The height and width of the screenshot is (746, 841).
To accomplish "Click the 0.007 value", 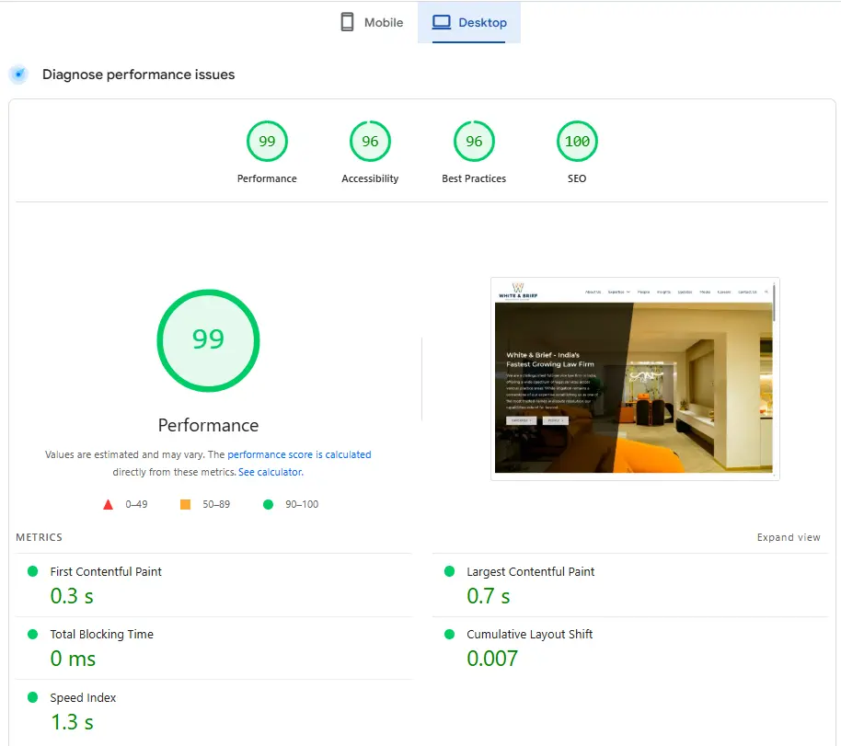I will 492,659.
